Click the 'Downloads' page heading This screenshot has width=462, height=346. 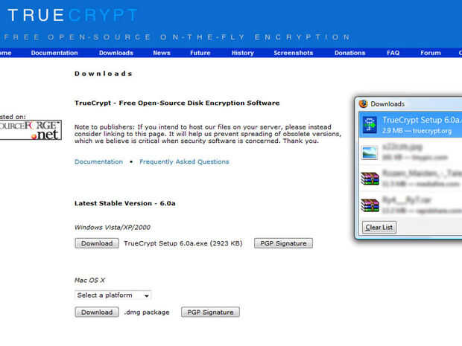click(104, 74)
